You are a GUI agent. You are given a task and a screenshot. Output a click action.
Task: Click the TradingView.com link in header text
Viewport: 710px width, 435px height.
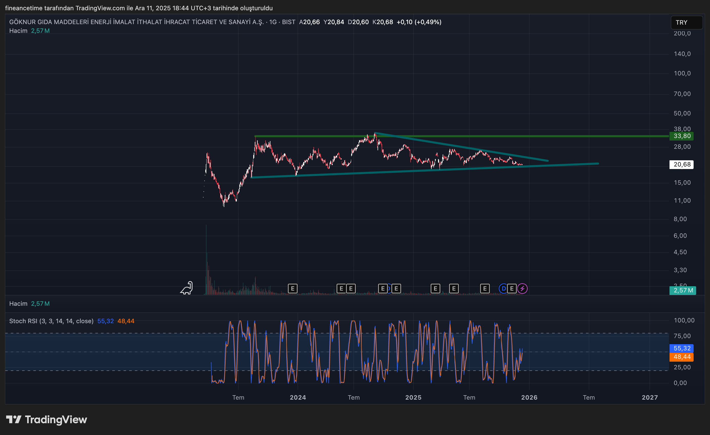click(100, 8)
